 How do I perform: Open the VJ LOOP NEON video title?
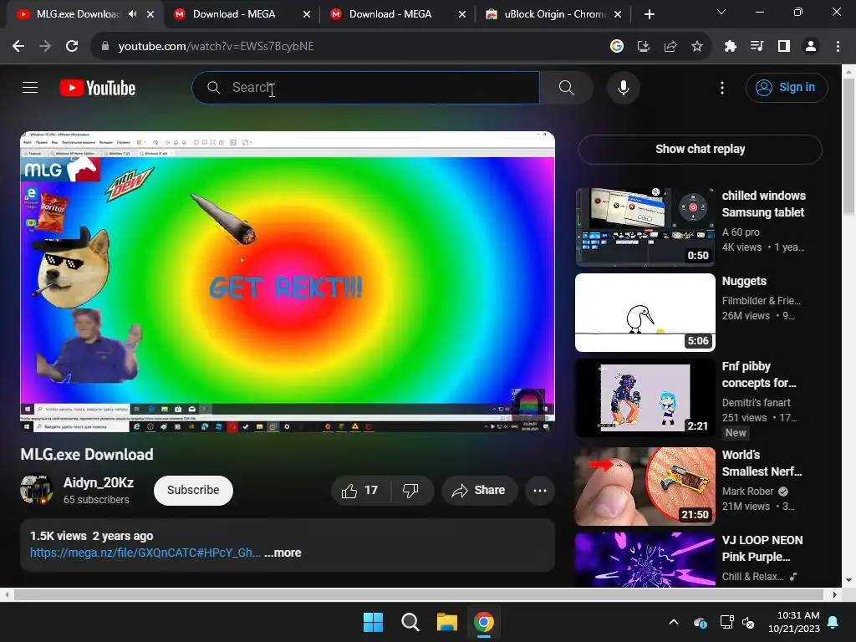click(762, 548)
